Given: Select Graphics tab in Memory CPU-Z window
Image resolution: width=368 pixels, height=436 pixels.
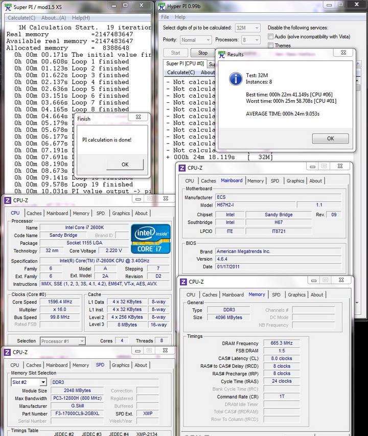Looking at the screenshot, I should (296, 295).
